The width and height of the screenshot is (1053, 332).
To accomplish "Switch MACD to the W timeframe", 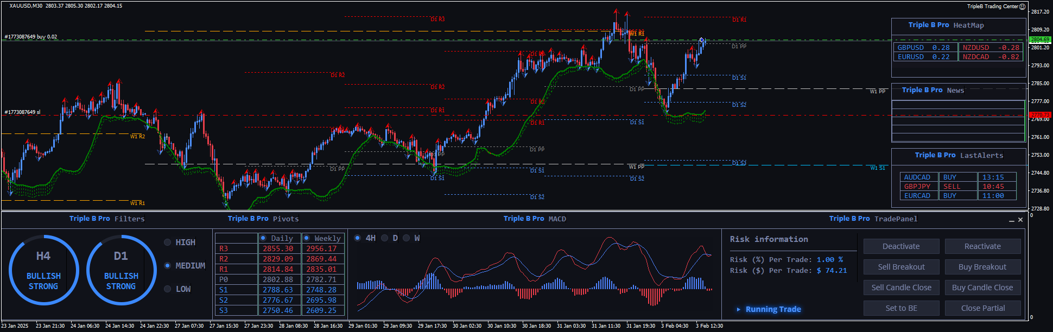I will point(406,238).
